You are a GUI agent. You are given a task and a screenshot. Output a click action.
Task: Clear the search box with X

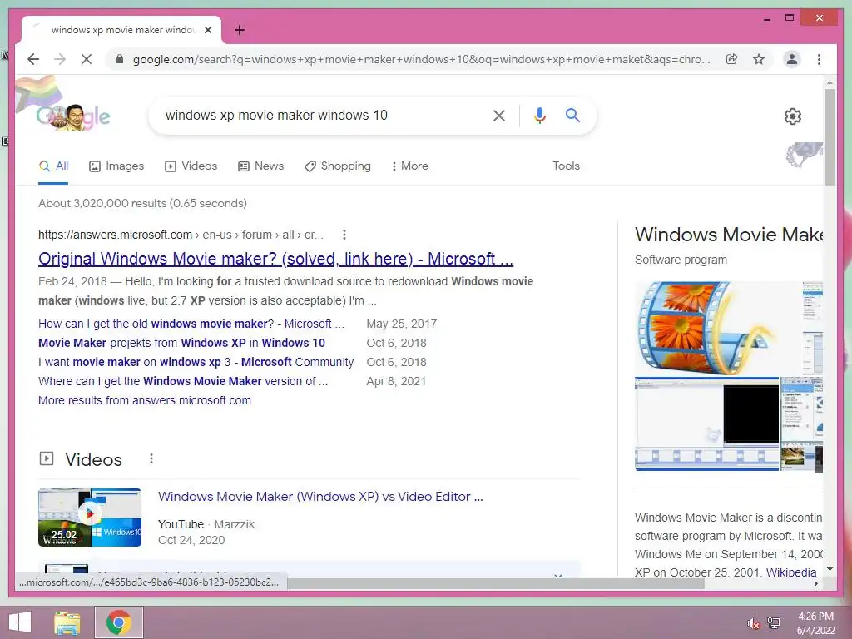[x=499, y=115]
